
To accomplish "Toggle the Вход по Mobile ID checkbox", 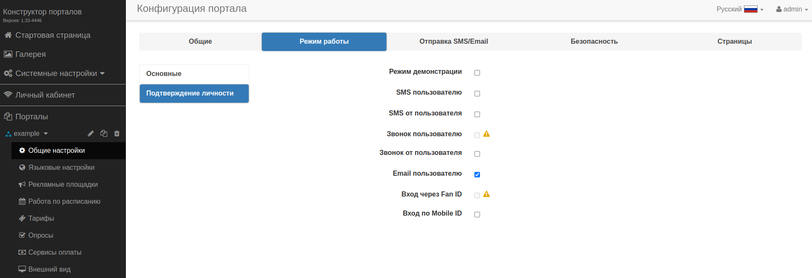I will [477, 215].
